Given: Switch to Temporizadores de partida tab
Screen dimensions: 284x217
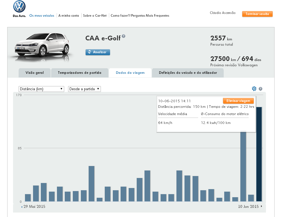Looking at the screenshot, I should [x=79, y=73].
